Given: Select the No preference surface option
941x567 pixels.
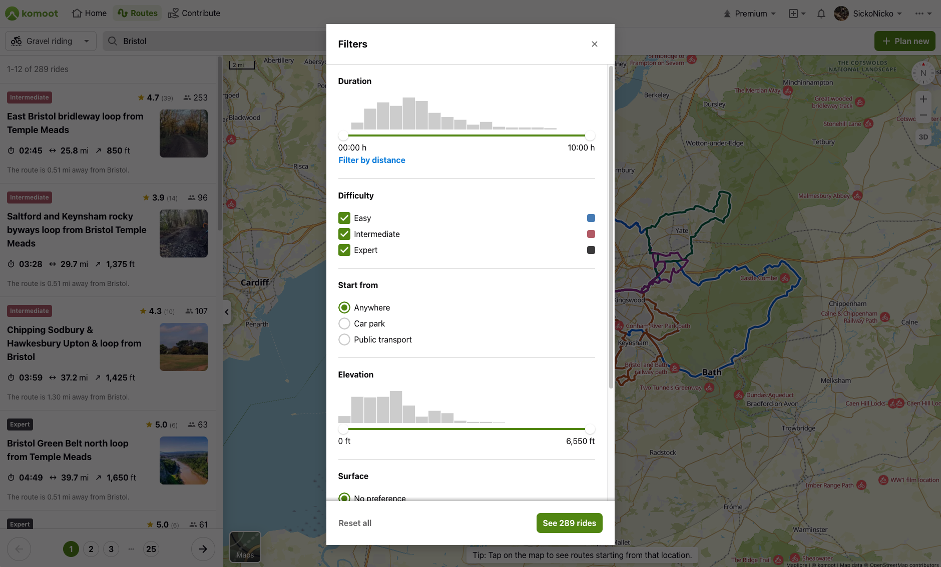Looking at the screenshot, I should tap(344, 497).
